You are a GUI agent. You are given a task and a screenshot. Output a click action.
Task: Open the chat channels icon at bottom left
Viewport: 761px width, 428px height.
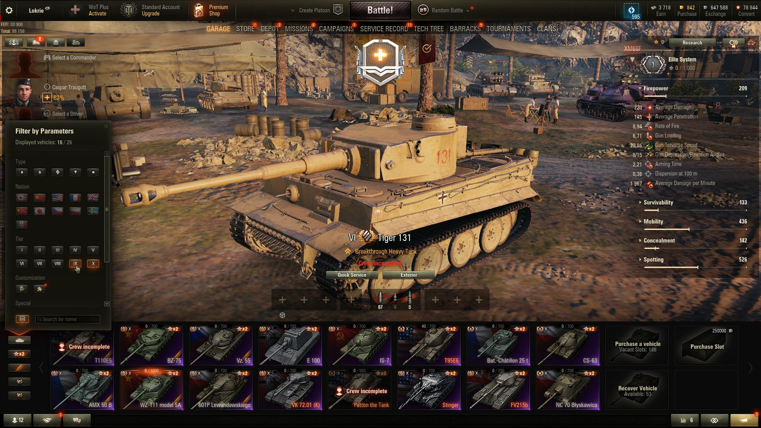pos(77,420)
